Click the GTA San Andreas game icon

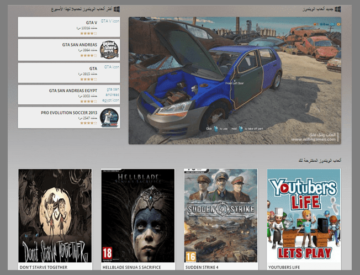click(x=109, y=50)
